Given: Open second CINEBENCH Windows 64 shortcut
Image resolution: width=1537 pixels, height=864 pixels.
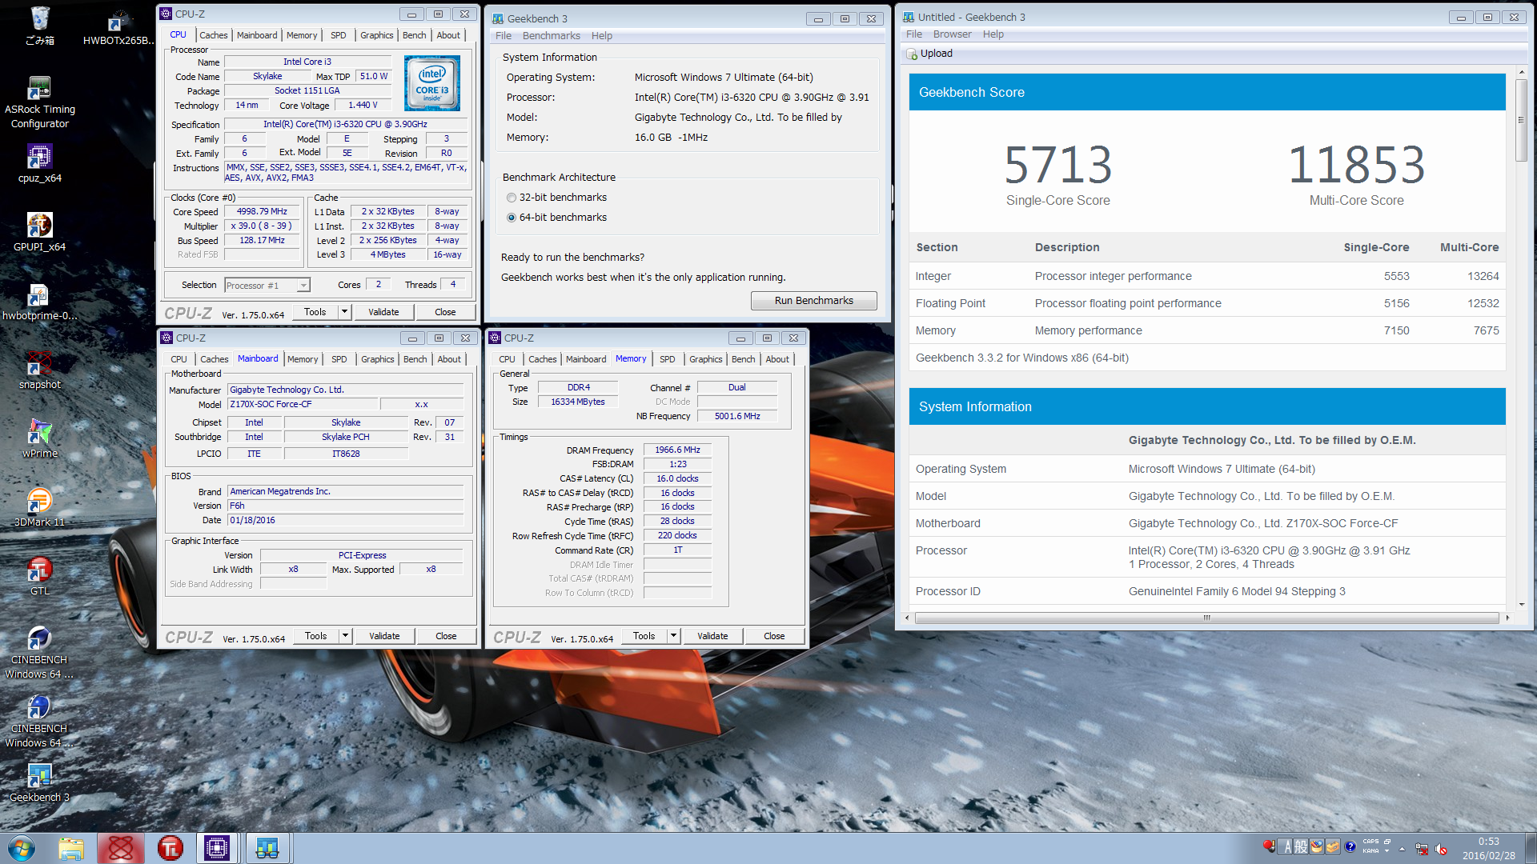Looking at the screenshot, I should [x=39, y=721].
